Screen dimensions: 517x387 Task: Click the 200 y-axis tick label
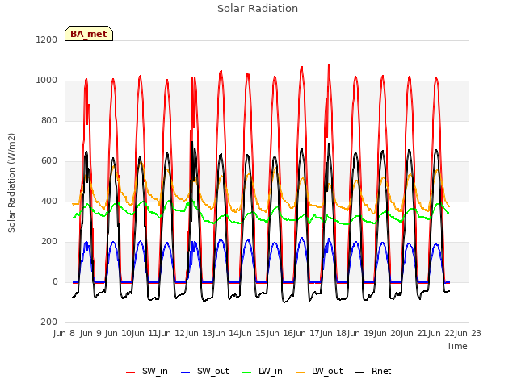49,242
